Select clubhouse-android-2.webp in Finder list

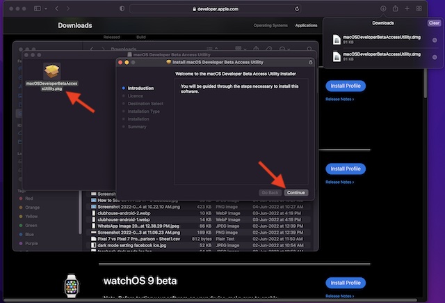point(198,213)
